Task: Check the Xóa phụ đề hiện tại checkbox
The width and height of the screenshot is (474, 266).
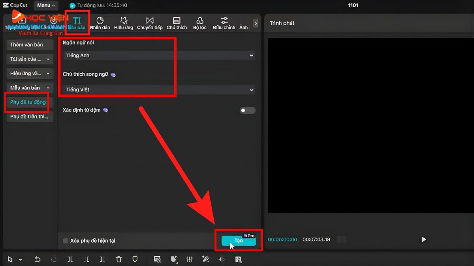Action: pyautogui.click(x=65, y=240)
